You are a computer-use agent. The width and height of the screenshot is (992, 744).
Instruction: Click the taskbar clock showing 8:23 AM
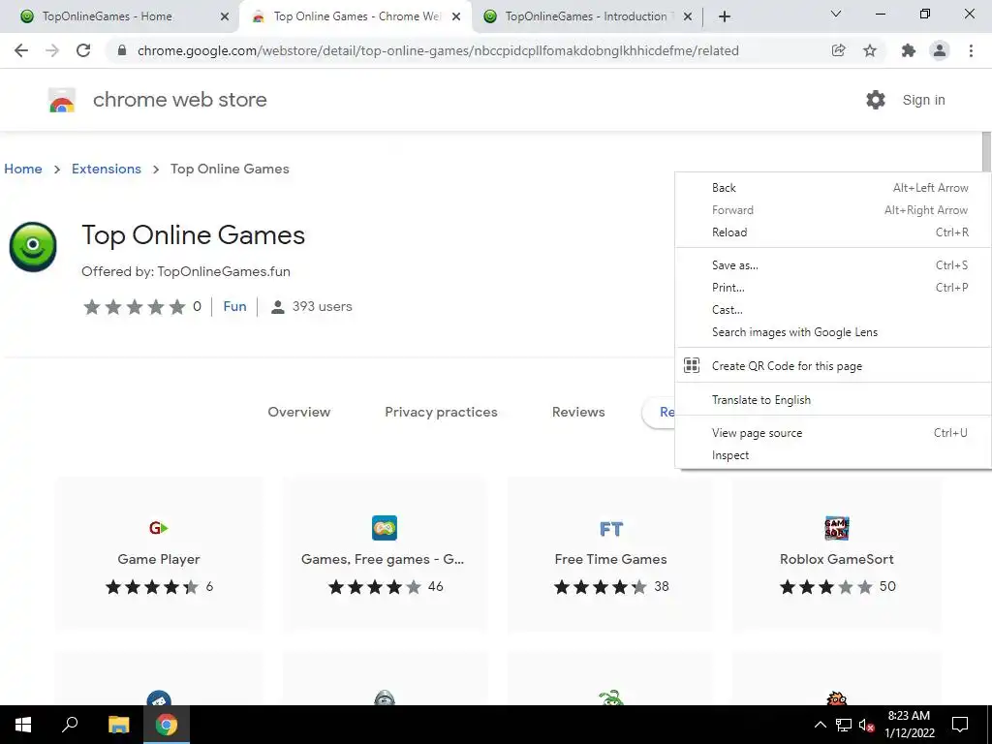909,725
